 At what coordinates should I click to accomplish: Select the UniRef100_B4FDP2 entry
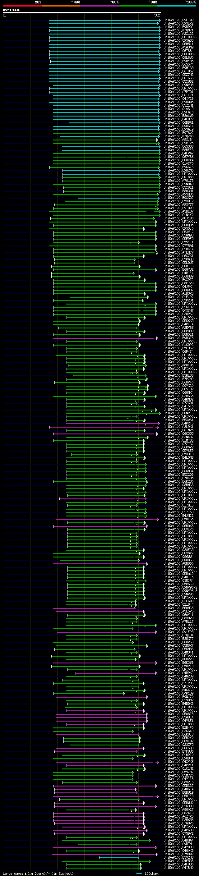click(x=178, y=119)
